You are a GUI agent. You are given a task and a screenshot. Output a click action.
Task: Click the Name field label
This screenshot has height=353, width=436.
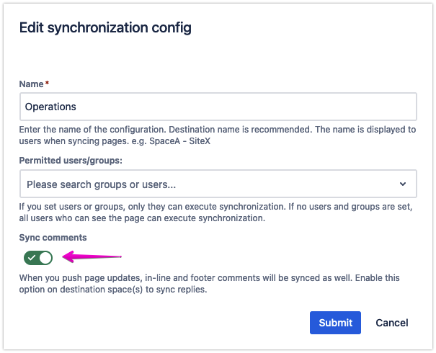30,84
